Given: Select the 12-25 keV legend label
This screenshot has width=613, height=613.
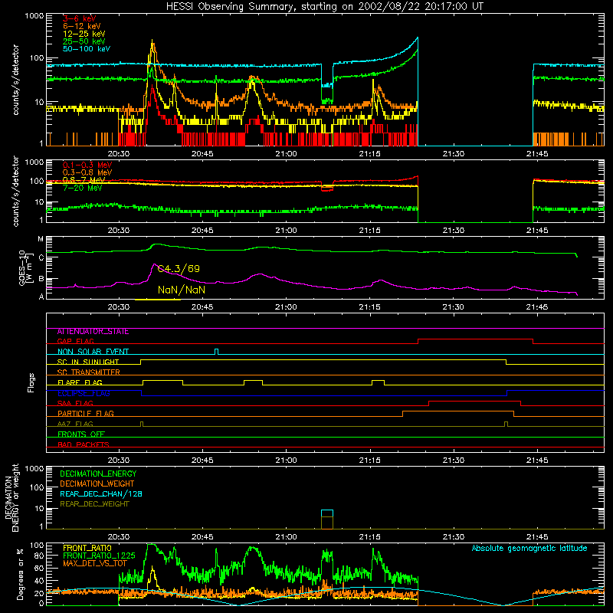Looking at the screenshot, I should tap(84, 34).
